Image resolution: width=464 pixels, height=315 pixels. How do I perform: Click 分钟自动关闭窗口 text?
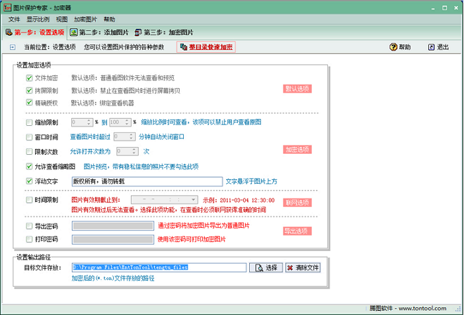pyautogui.click(x=161, y=137)
